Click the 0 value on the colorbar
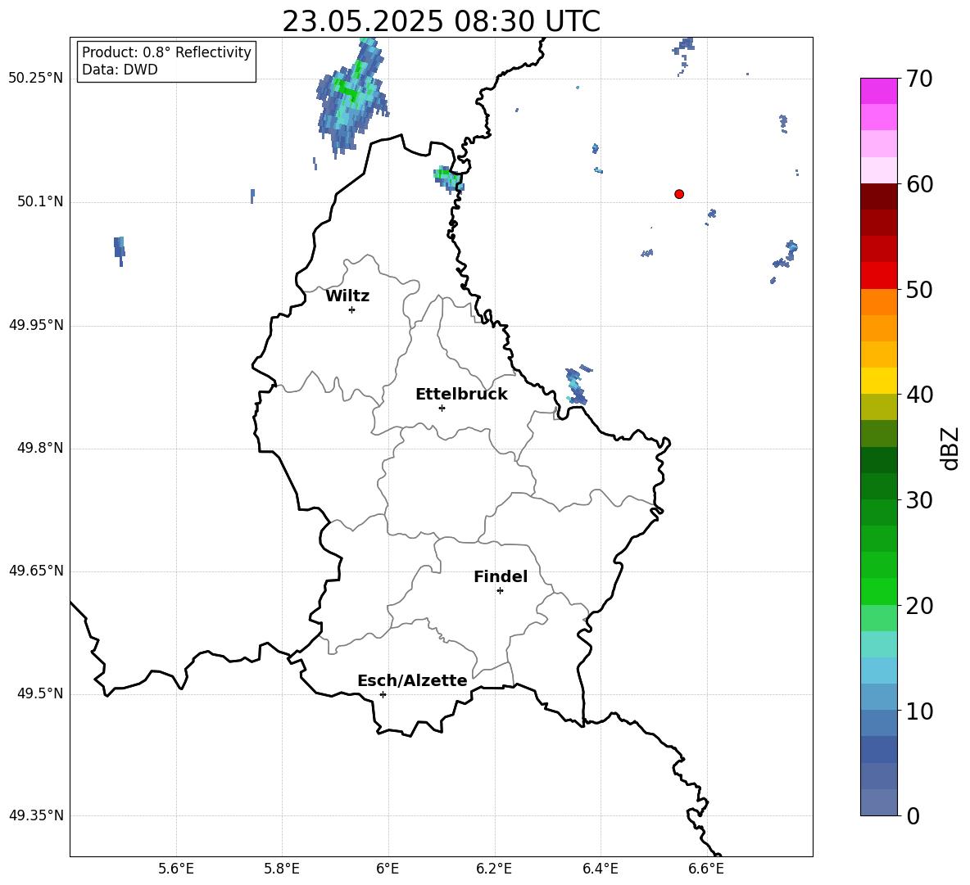 [913, 815]
